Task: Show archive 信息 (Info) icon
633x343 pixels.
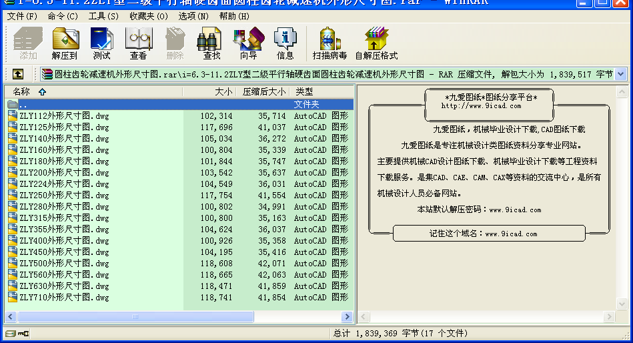Action: point(285,44)
